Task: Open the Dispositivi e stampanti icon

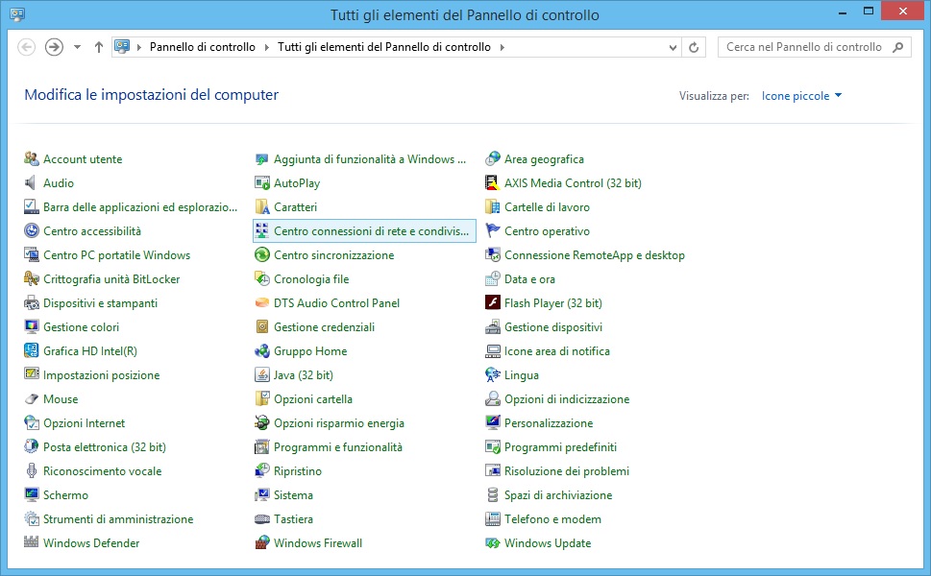Action: point(31,303)
